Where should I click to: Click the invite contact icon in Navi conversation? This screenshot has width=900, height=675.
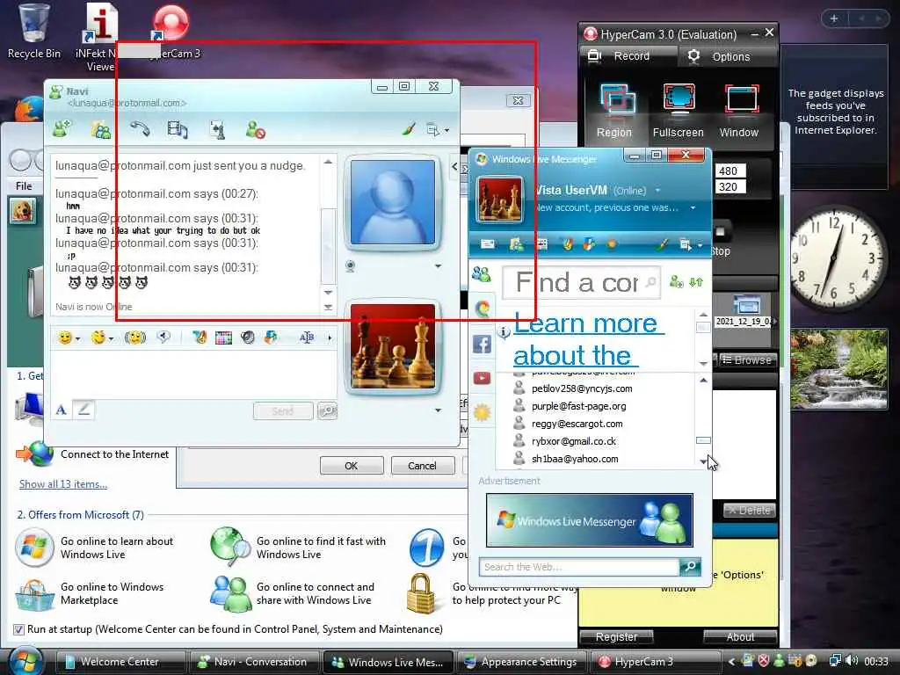[62, 129]
